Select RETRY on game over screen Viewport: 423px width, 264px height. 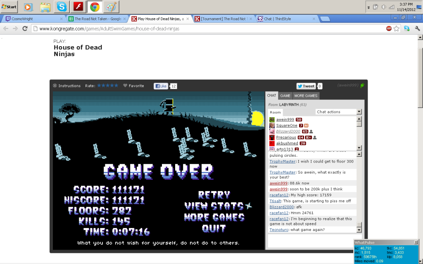[214, 195]
